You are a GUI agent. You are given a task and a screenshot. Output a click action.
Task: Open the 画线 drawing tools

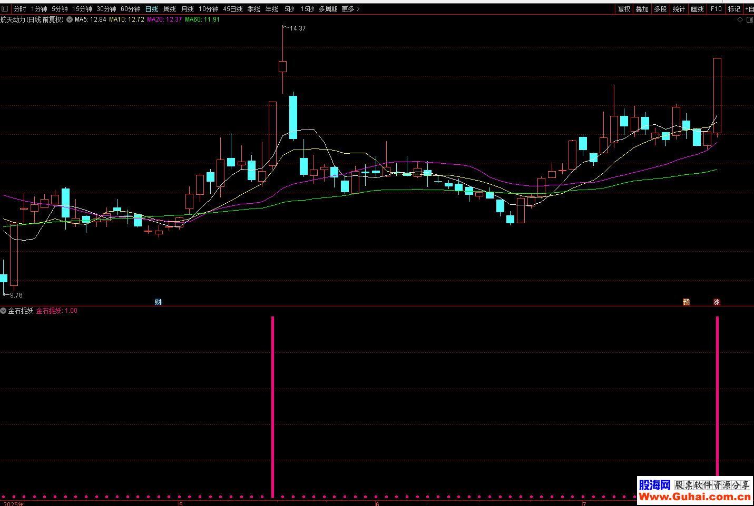pyautogui.click(x=697, y=9)
